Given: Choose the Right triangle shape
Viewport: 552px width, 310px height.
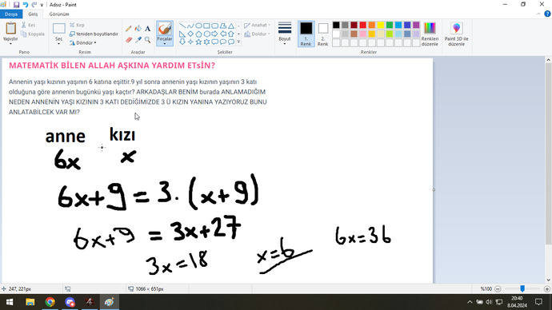Looking at the screenshot, I should click(x=182, y=34).
